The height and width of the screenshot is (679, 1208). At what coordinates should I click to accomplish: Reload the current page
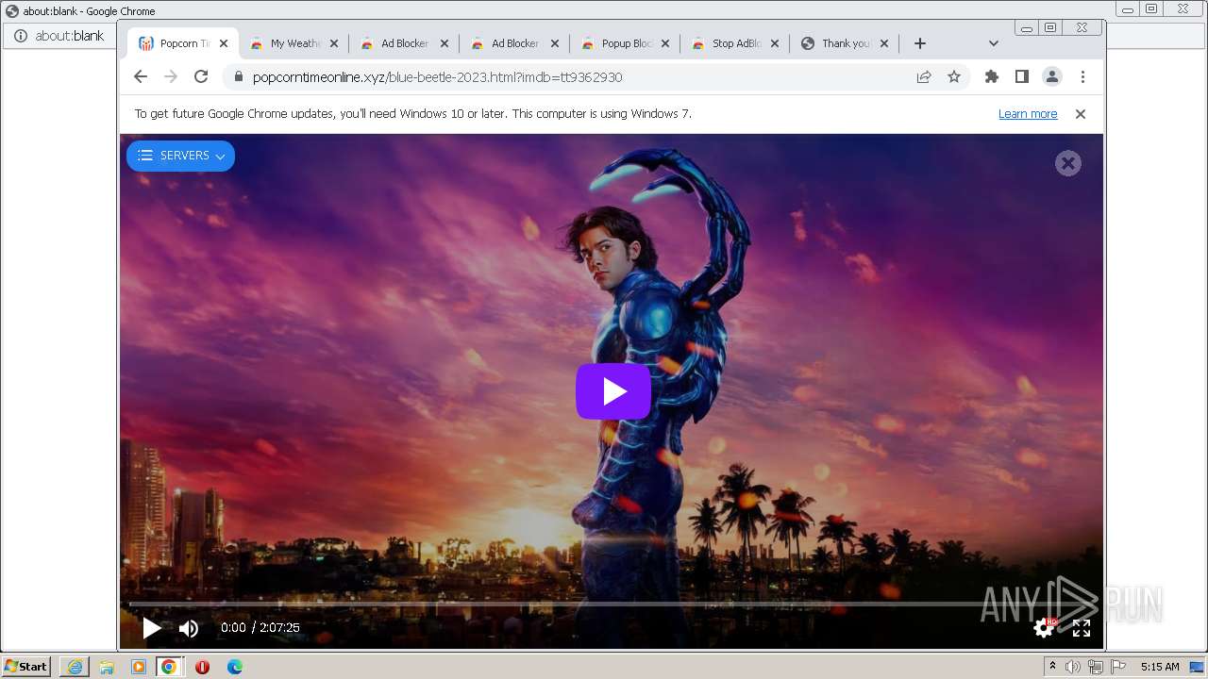(x=201, y=76)
